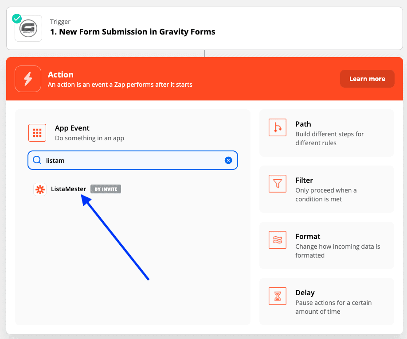Image resolution: width=407 pixels, height=339 pixels.
Task: Open the Learn more button
Action: (x=367, y=79)
